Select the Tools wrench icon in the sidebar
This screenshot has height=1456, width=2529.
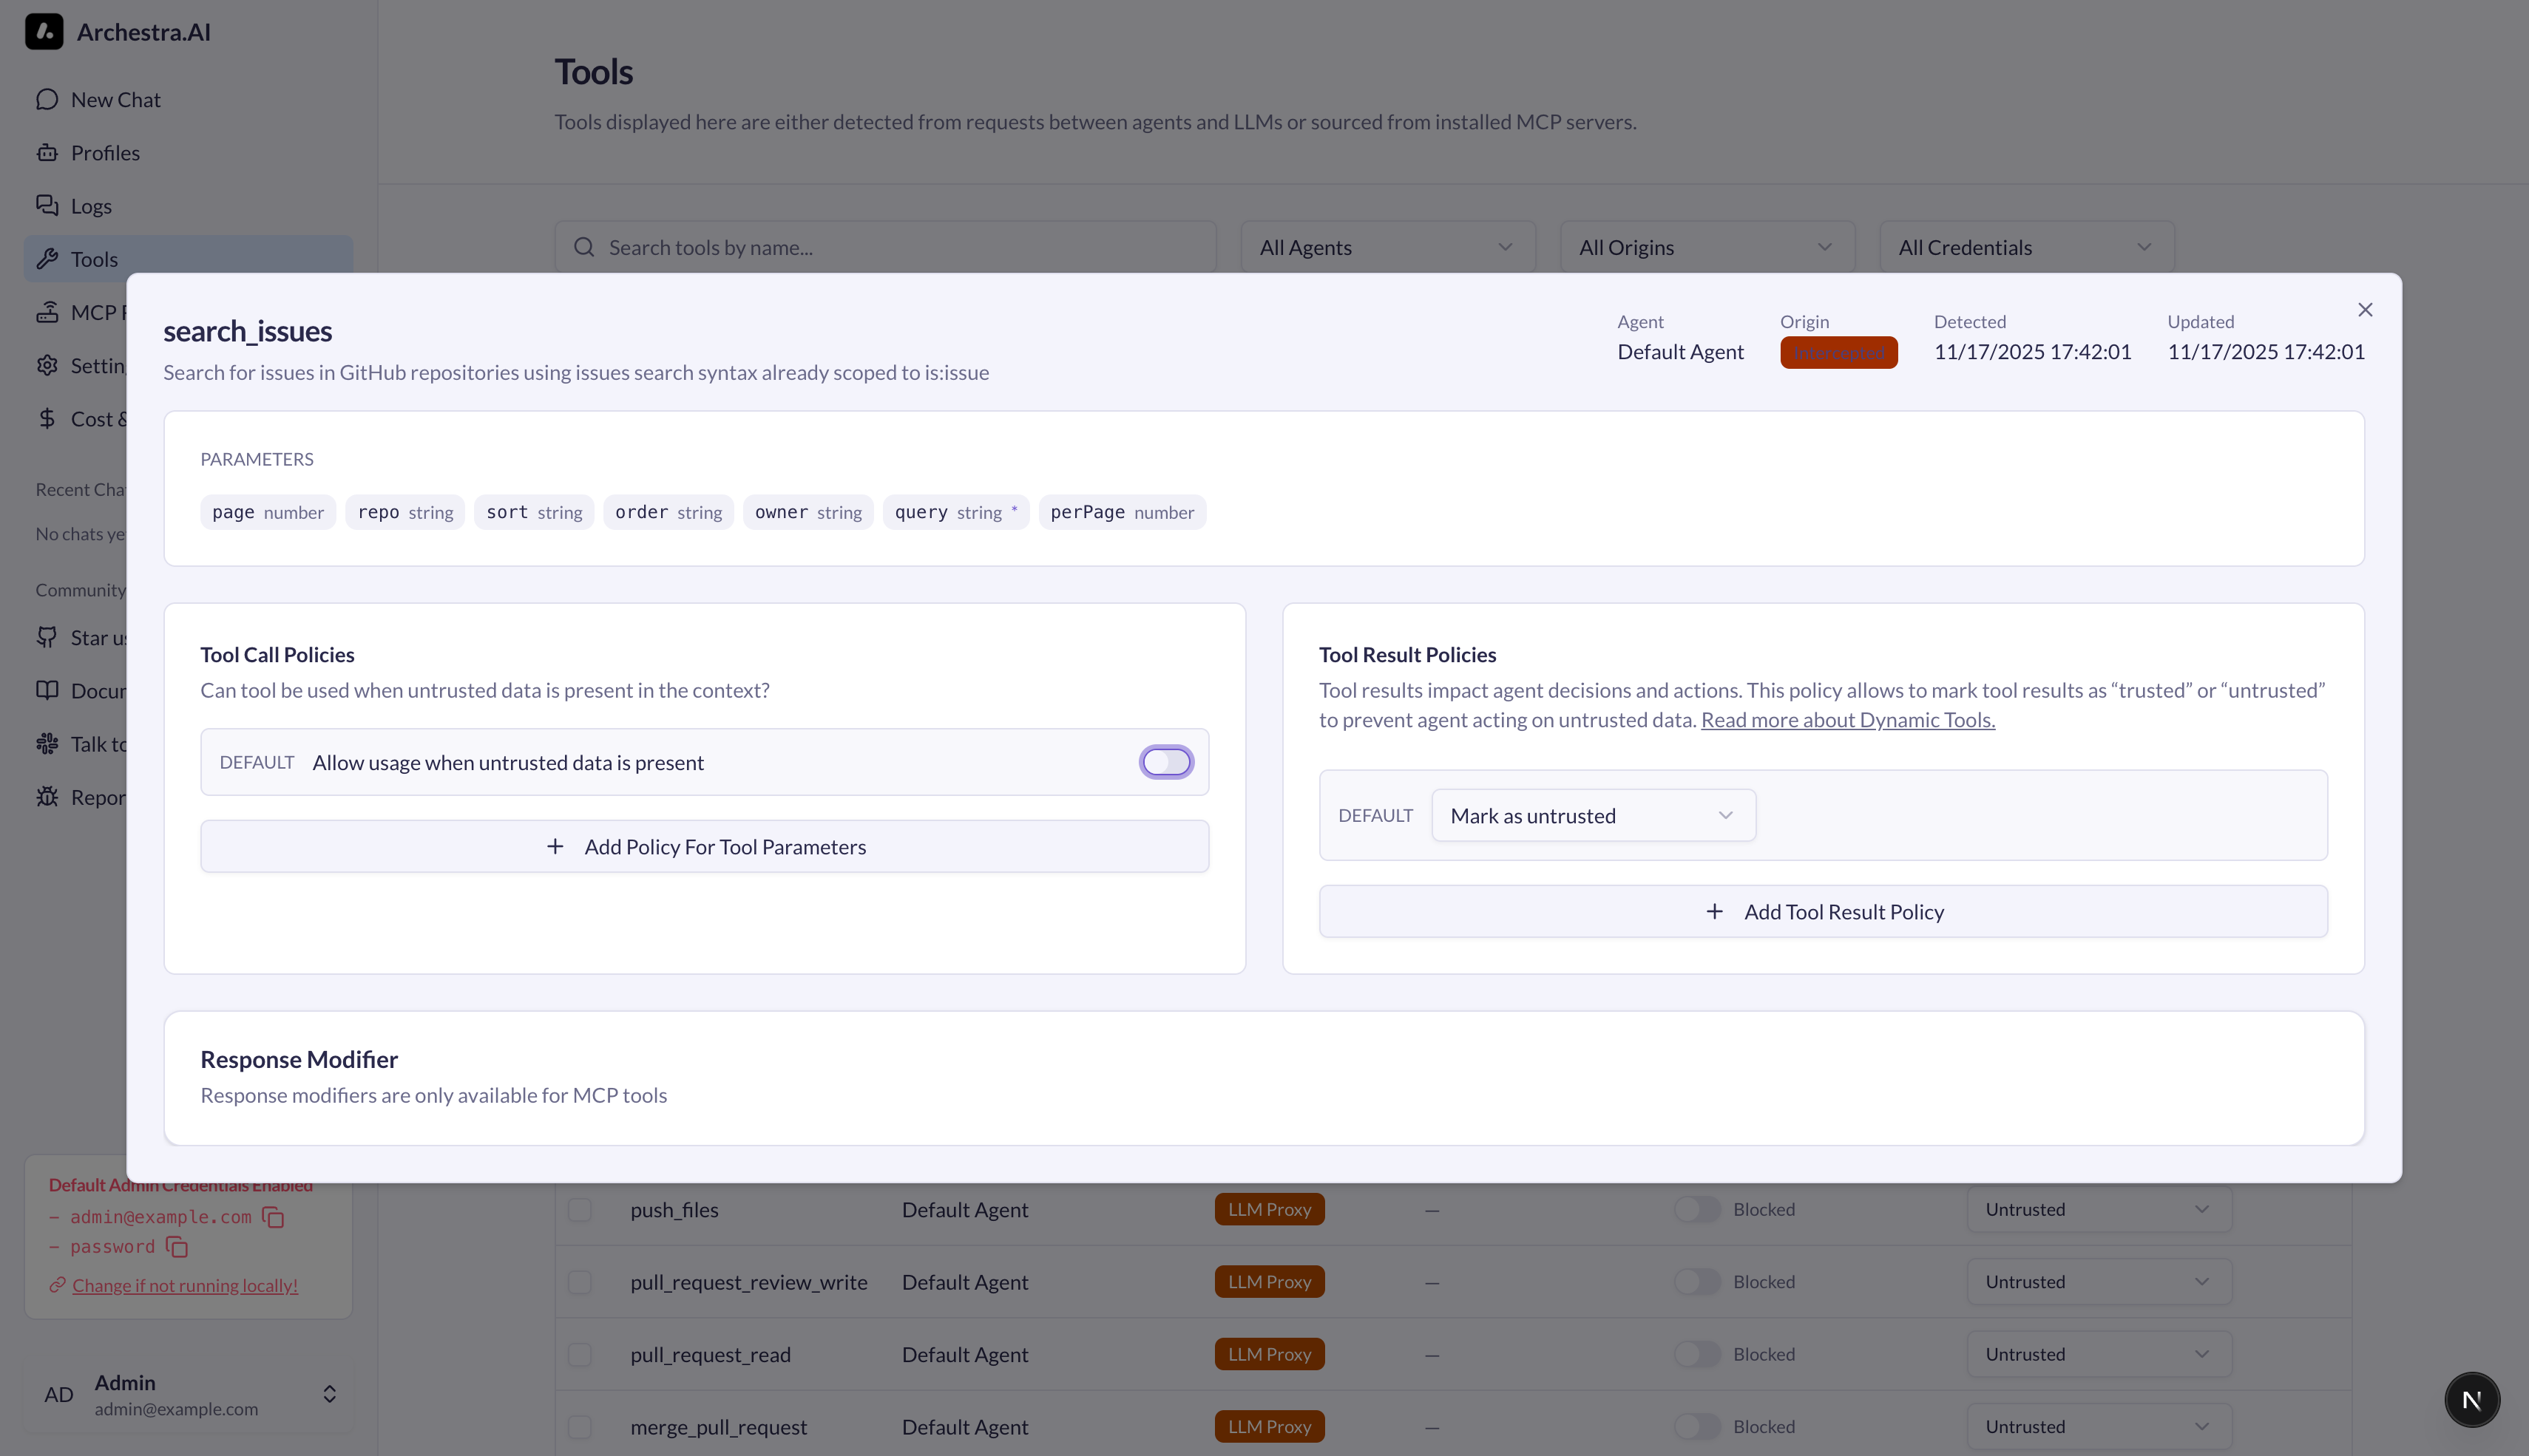coord(48,258)
